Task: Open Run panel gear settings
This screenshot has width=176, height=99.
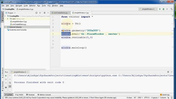Action: tap(168, 72)
